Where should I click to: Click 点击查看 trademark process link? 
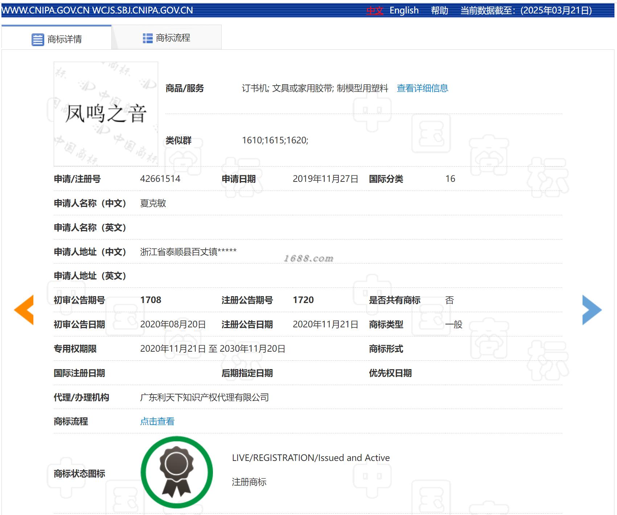point(157,421)
